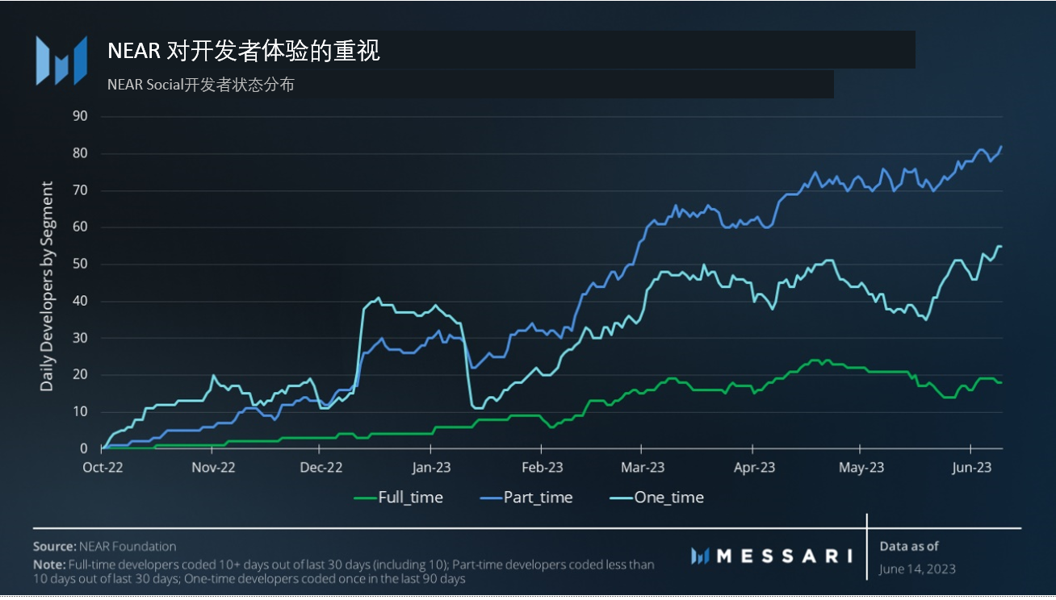Click the Source: NEAR Foundation text

(104, 546)
